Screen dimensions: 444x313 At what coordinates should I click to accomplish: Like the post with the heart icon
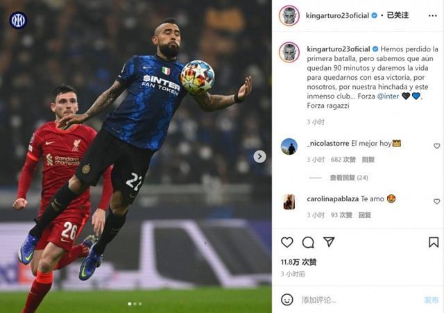[287, 242]
